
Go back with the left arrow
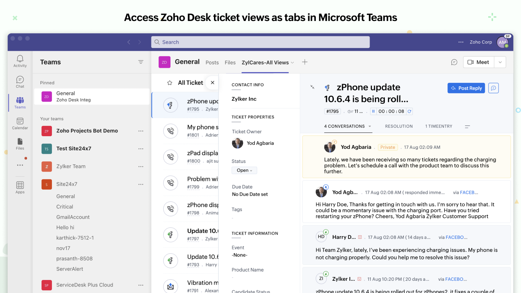point(129,42)
